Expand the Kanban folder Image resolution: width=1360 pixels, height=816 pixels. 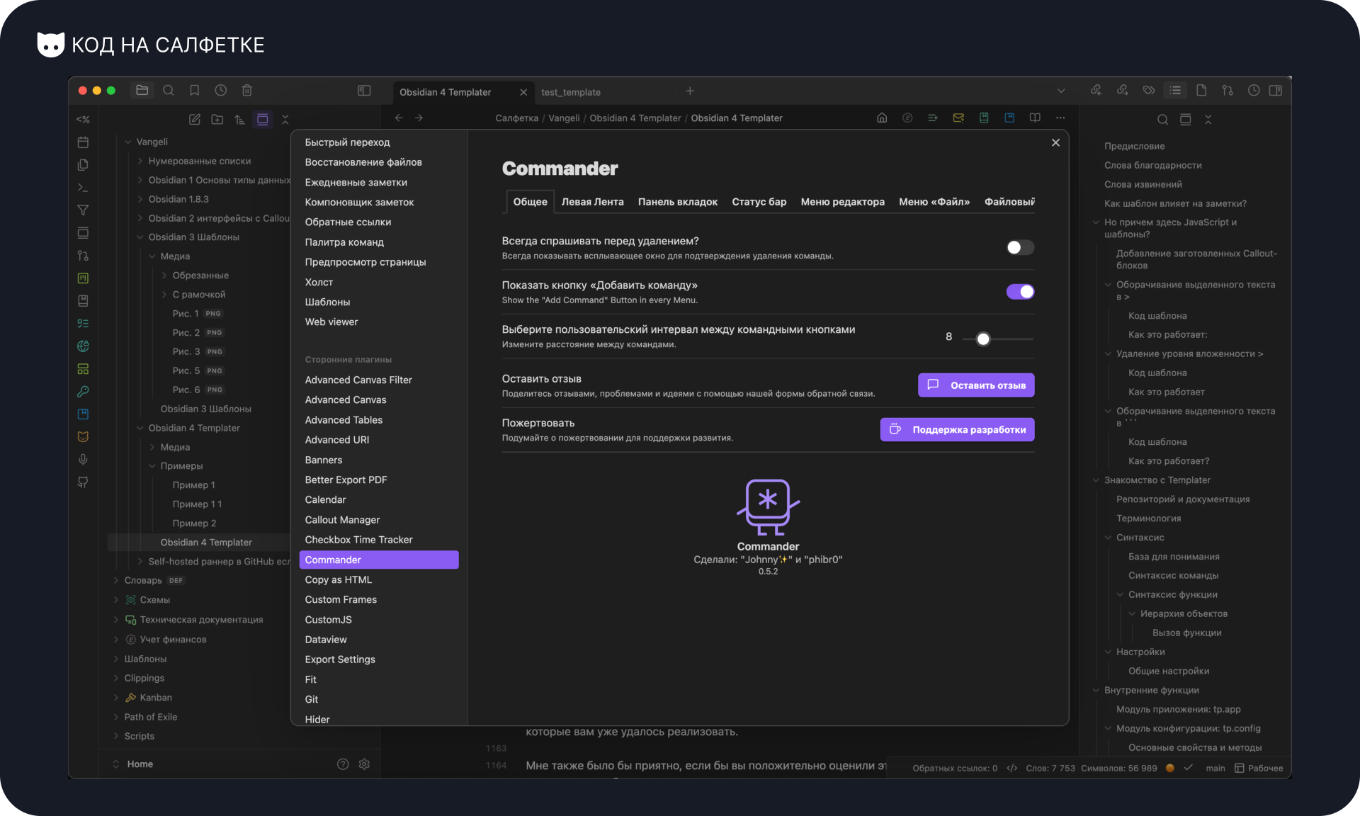116,698
